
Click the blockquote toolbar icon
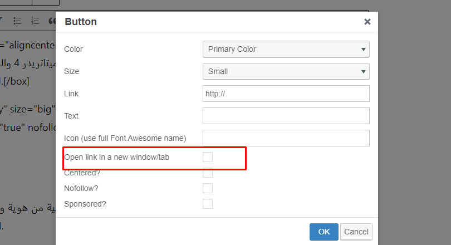[x=52, y=21]
